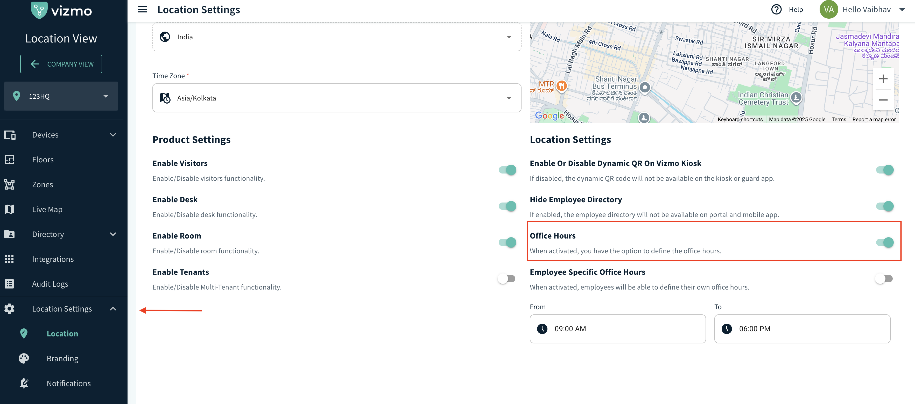Click the hamburger menu icon
Viewport: 915px width, 404px height.
142,10
